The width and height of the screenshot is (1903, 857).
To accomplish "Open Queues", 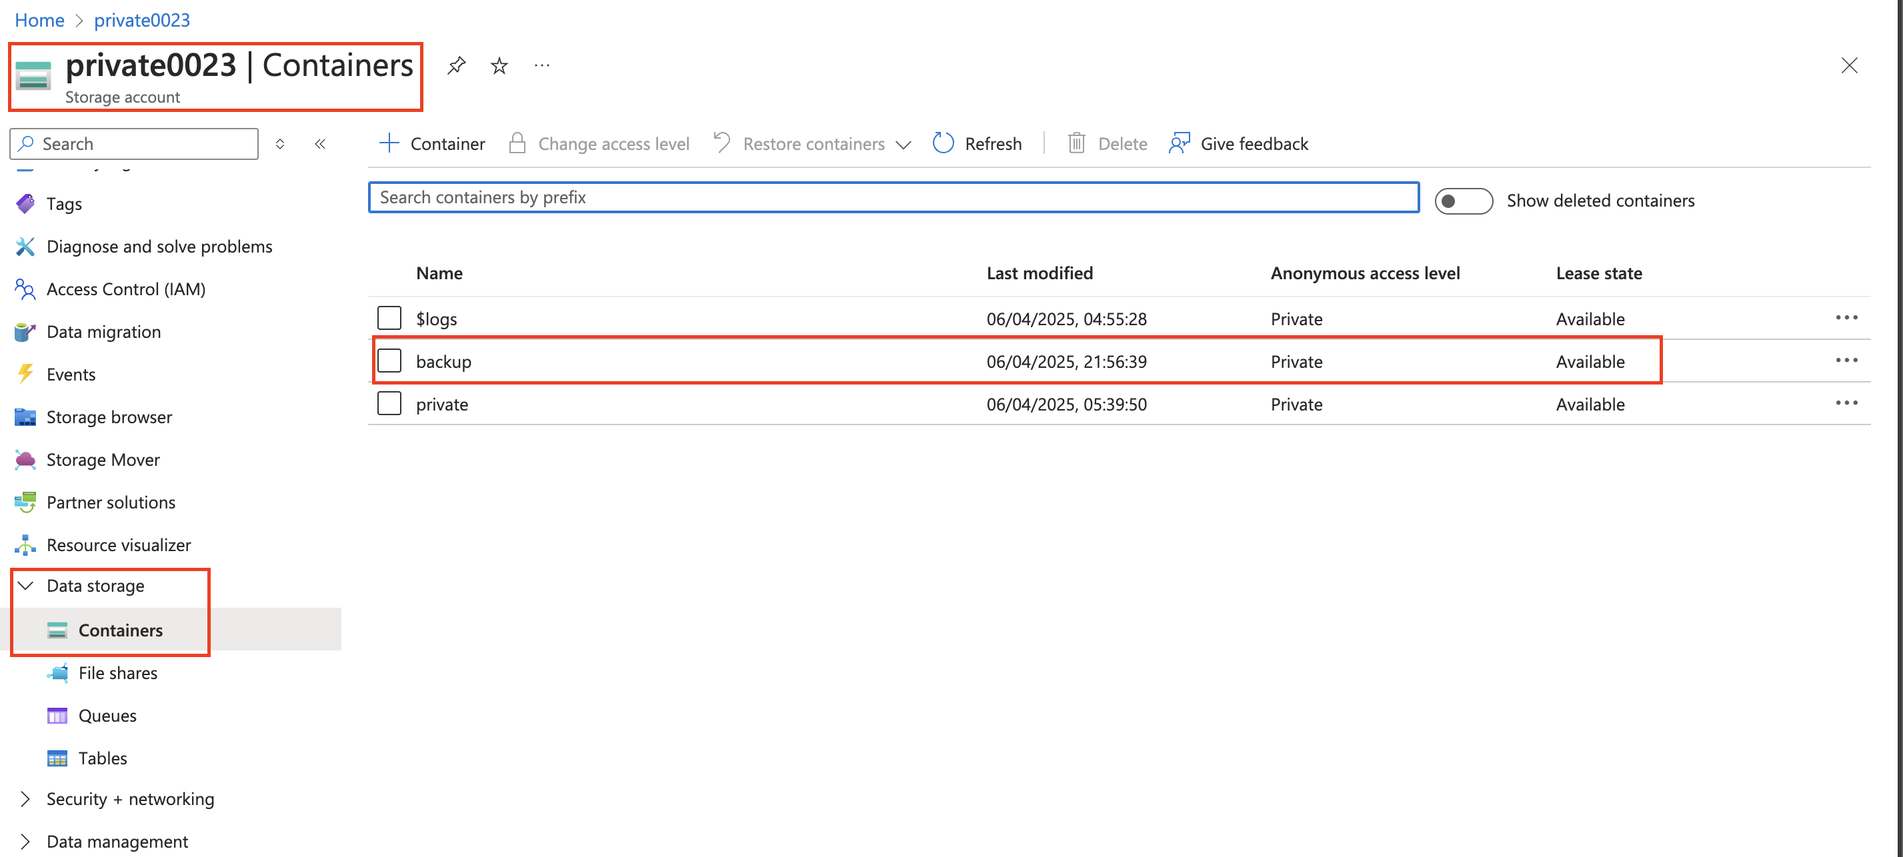I will click(107, 716).
